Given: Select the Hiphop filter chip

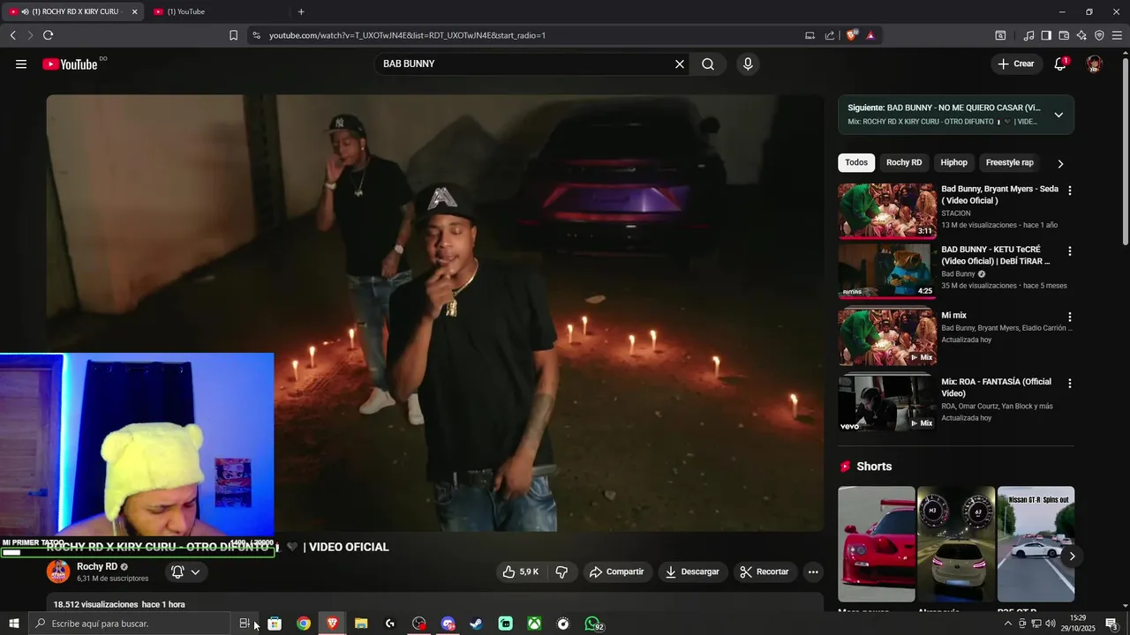Looking at the screenshot, I should 954,162.
